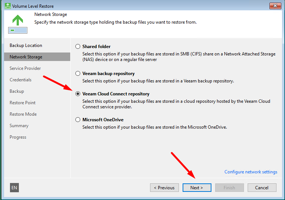This screenshot has height=200, width=285.
Task: Close the Volume Level Restore window
Action: (275, 6)
